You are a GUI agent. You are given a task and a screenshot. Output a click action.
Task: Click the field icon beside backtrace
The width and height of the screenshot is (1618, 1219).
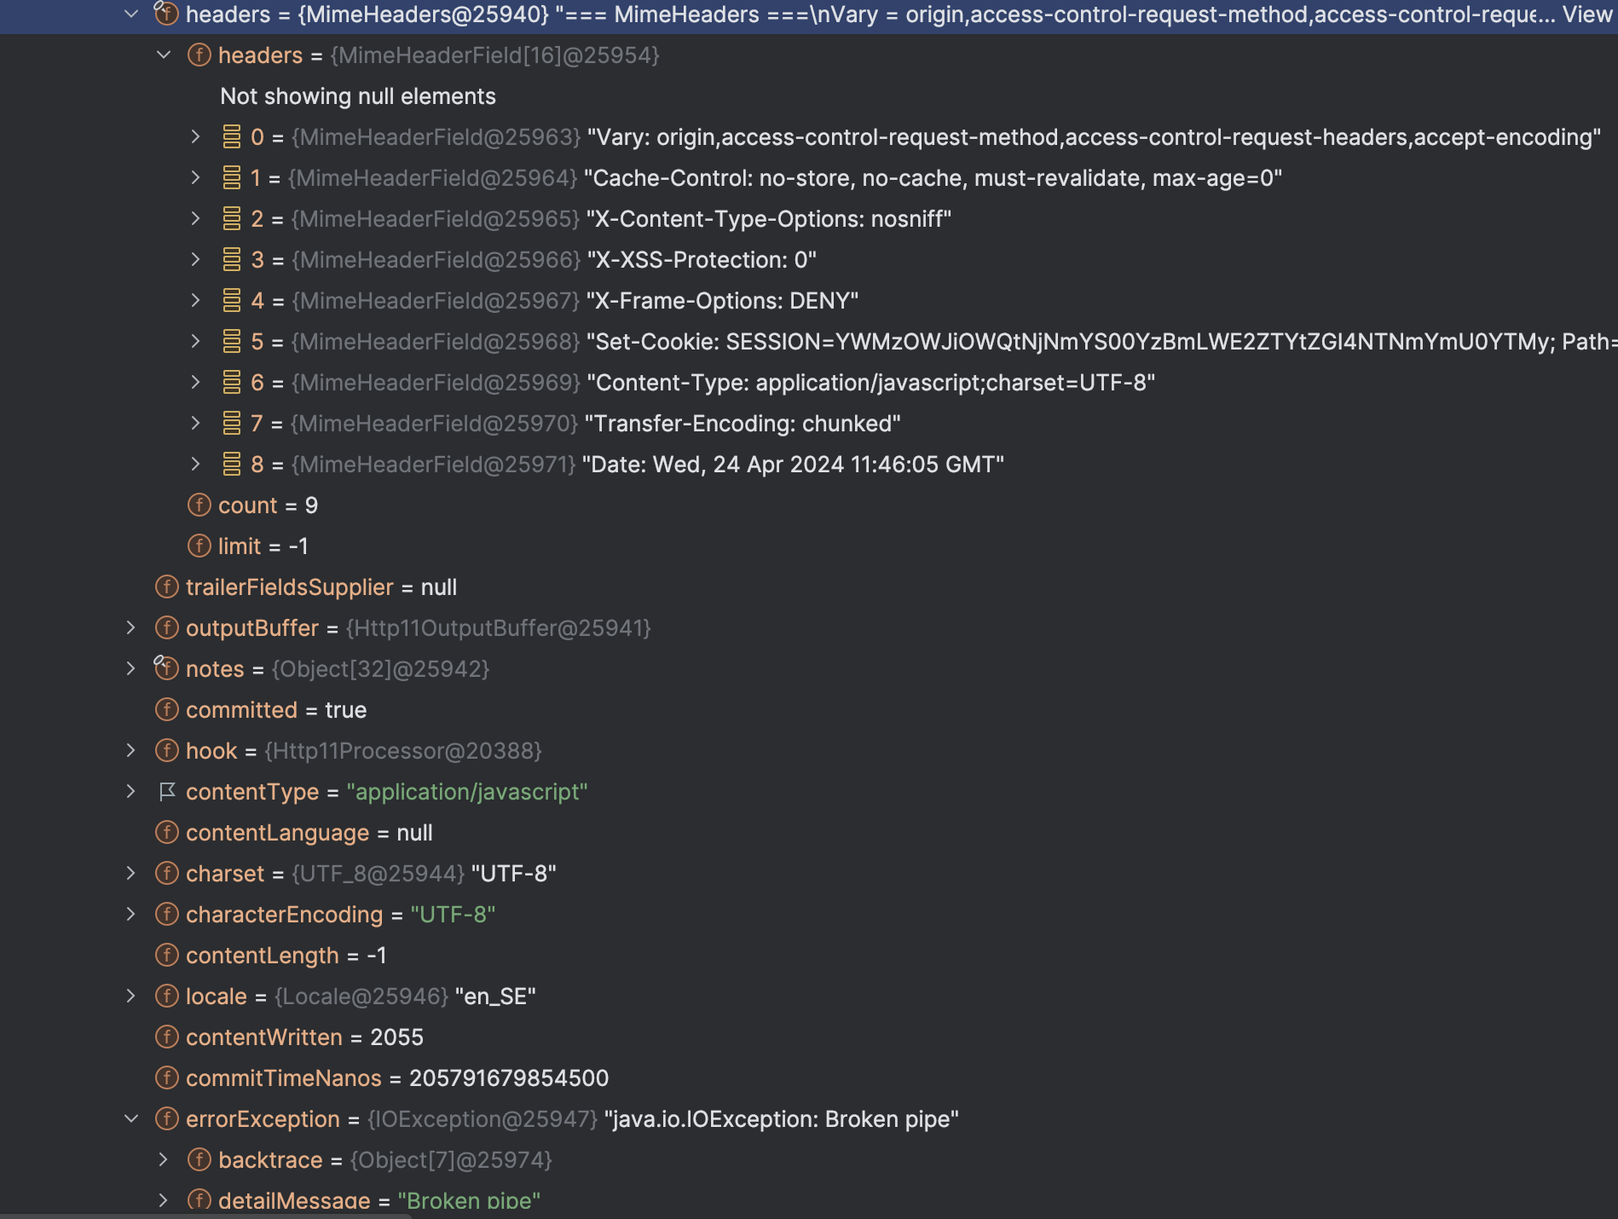tap(199, 1159)
